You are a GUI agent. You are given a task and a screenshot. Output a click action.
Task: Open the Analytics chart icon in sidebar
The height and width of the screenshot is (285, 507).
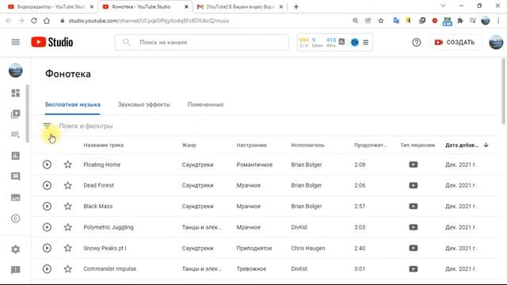[x=16, y=156]
